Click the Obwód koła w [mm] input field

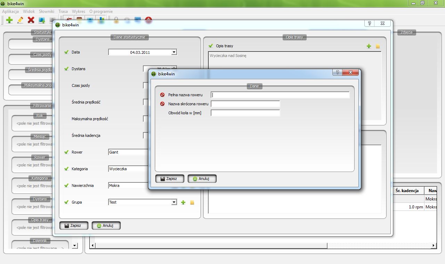coord(245,113)
